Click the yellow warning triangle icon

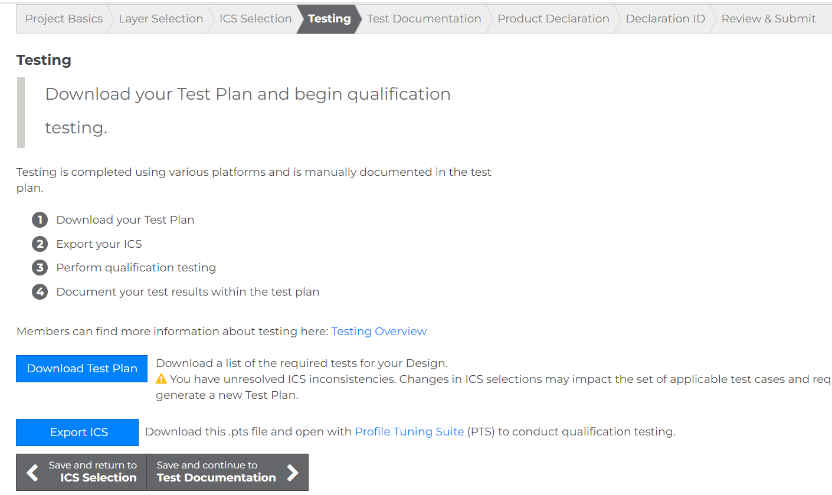161,379
